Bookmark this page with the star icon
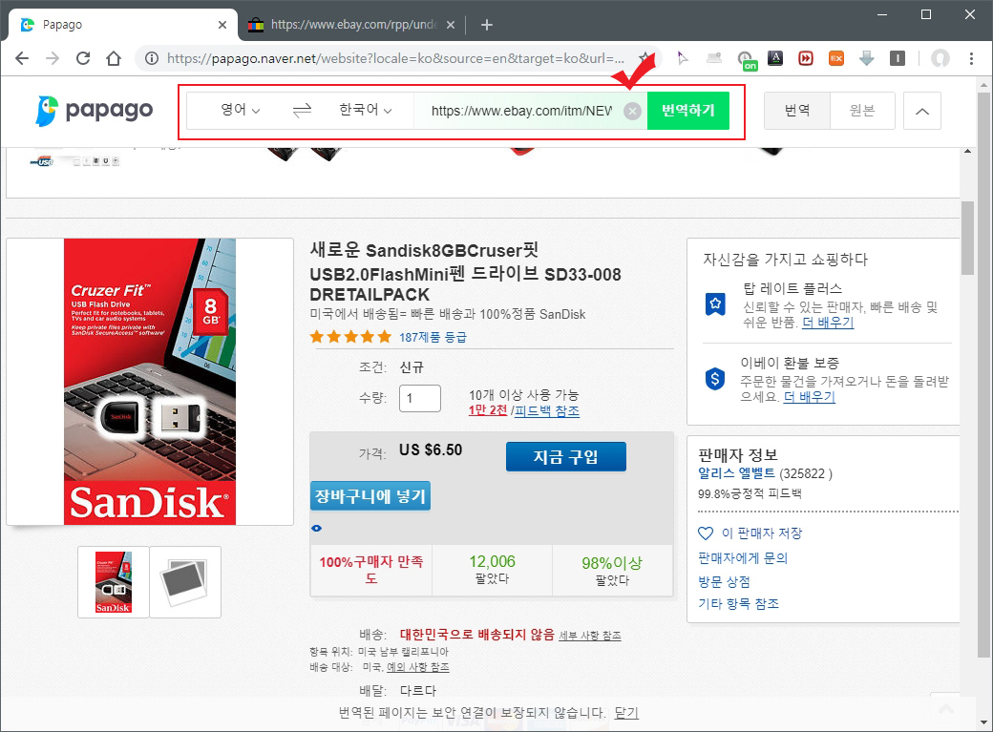993x732 pixels. click(x=644, y=58)
